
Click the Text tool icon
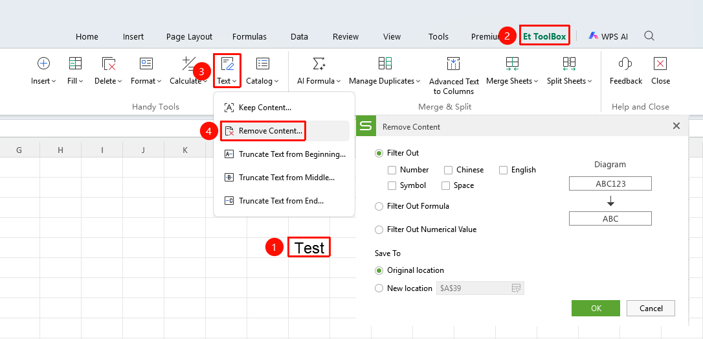pos(228,64)
